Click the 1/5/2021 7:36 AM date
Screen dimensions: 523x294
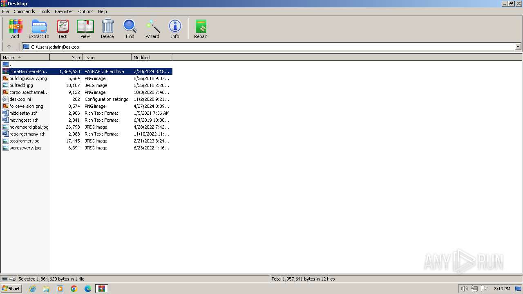click(151, 113)
